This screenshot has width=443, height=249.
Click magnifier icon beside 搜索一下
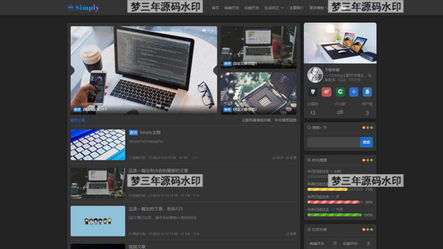point(309,128)
